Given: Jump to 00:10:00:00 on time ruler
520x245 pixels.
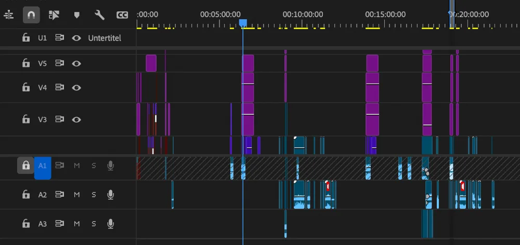Looking at the screenshot, I should (x=303, y=15).
